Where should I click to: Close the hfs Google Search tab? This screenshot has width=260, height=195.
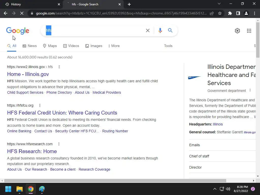(x=120, y=4)
